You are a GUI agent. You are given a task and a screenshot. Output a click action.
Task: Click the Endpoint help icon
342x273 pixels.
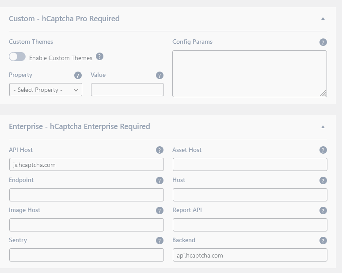click(x=160, y=181)
